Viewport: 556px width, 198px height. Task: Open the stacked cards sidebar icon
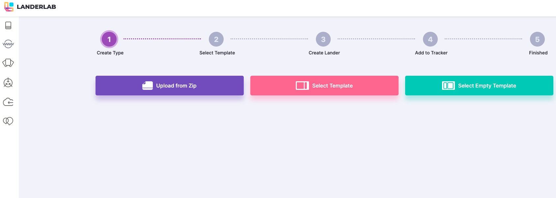(x=8, y=63)
